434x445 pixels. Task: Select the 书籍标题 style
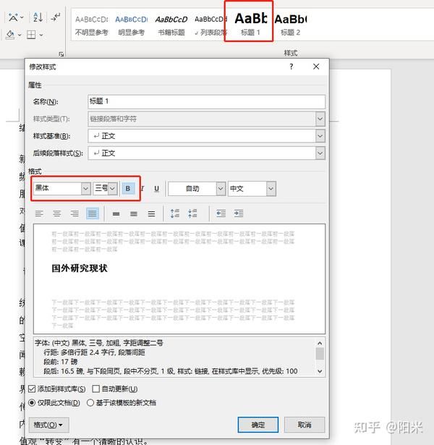tap(171, 25)
